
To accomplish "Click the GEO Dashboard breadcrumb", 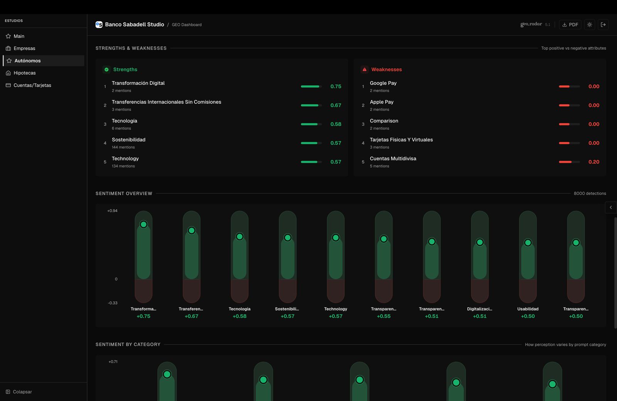I will coord(187,25).
